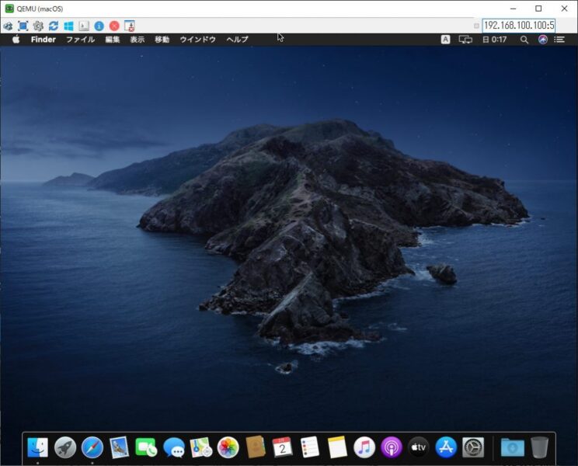Viewport: 578px width, 466px height.
Task: Open the ファイル menu
Action: [80, 40]
